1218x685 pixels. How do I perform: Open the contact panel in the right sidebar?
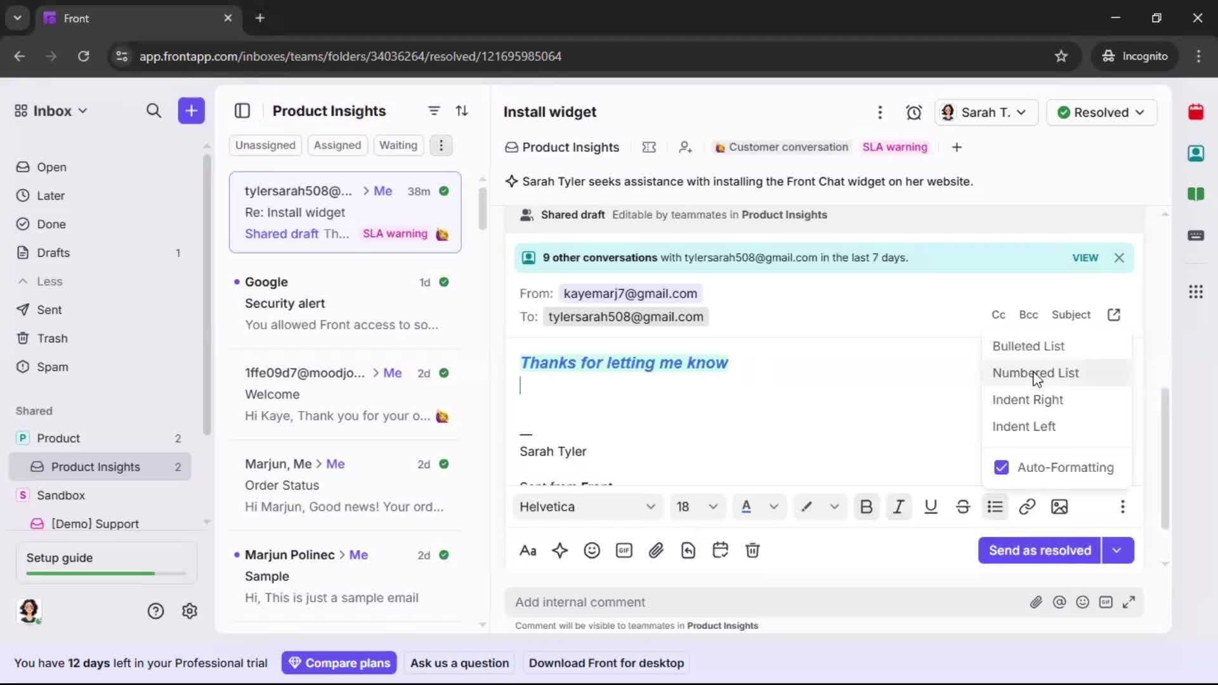[x=1196, y=153]
